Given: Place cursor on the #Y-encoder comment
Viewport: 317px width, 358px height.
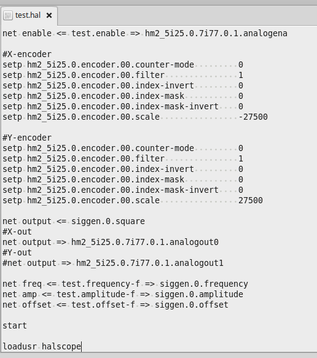Looking at the screenshot, I should [27, 138].
